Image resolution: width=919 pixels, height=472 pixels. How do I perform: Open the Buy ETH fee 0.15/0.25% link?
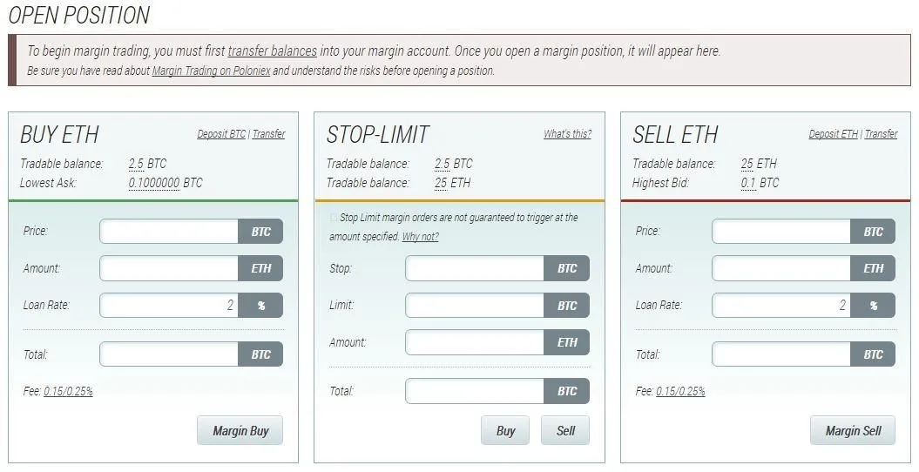pyautogui.click(x=68, y=391)
